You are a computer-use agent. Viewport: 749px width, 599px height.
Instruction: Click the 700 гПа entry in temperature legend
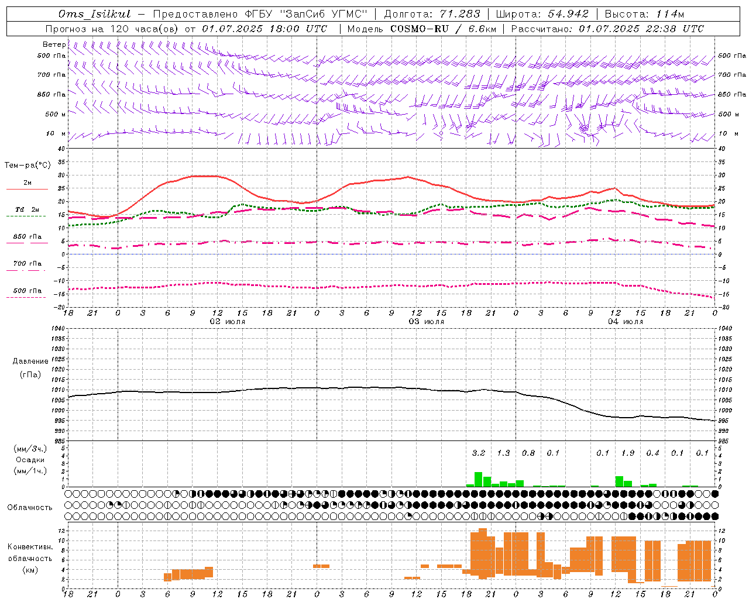click(x=27, y=264)
